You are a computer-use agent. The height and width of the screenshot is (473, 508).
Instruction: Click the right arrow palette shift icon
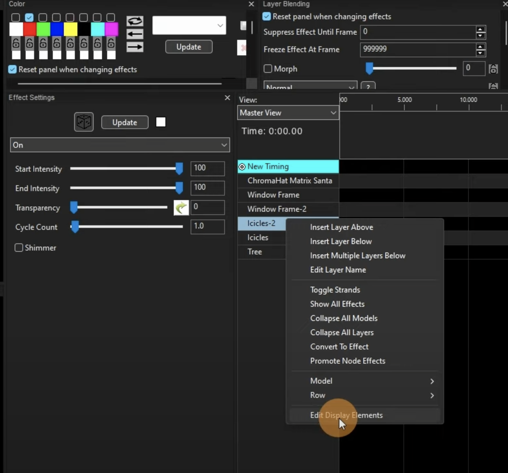point(135,47)
